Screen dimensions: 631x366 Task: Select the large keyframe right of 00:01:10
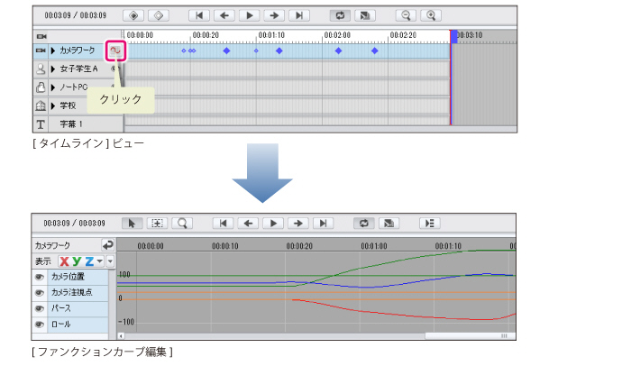coord(279,50)
